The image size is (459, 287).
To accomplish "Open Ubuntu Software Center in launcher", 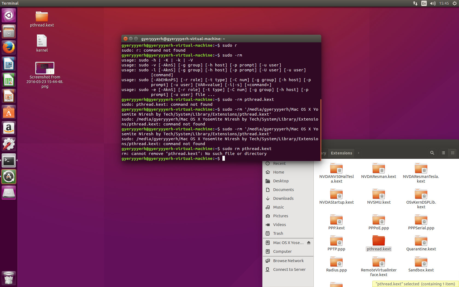I will tap(9, 112).
